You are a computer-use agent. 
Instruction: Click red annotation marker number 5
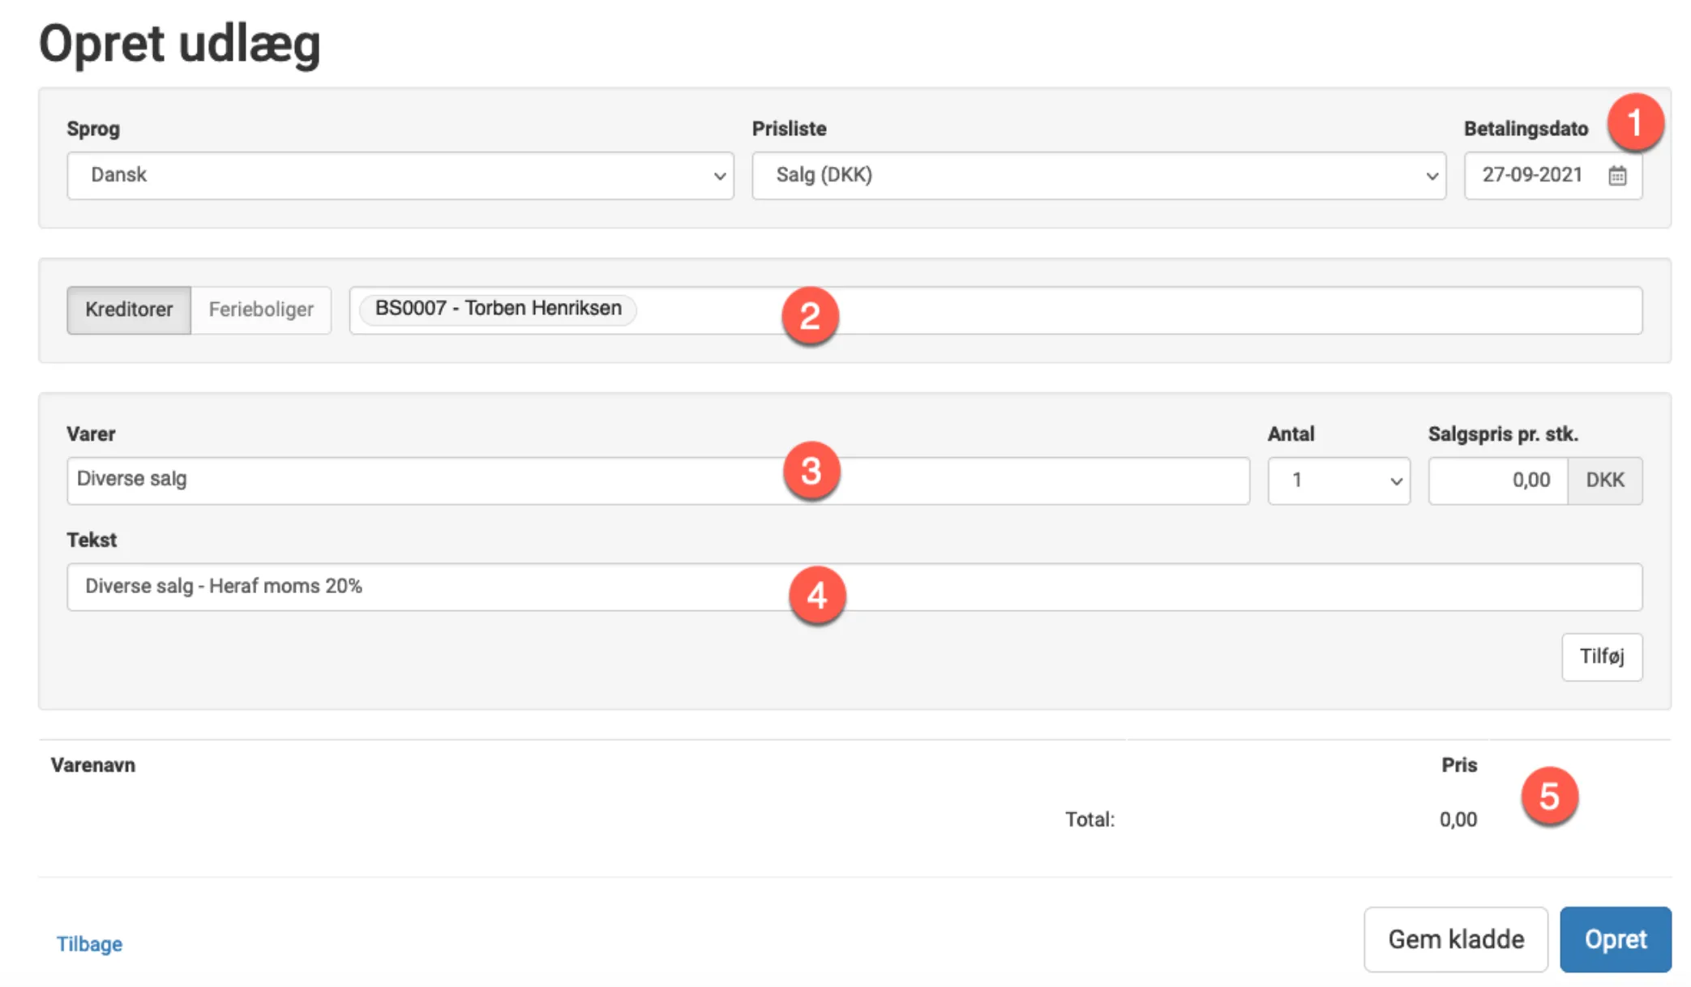point(1549,797)
